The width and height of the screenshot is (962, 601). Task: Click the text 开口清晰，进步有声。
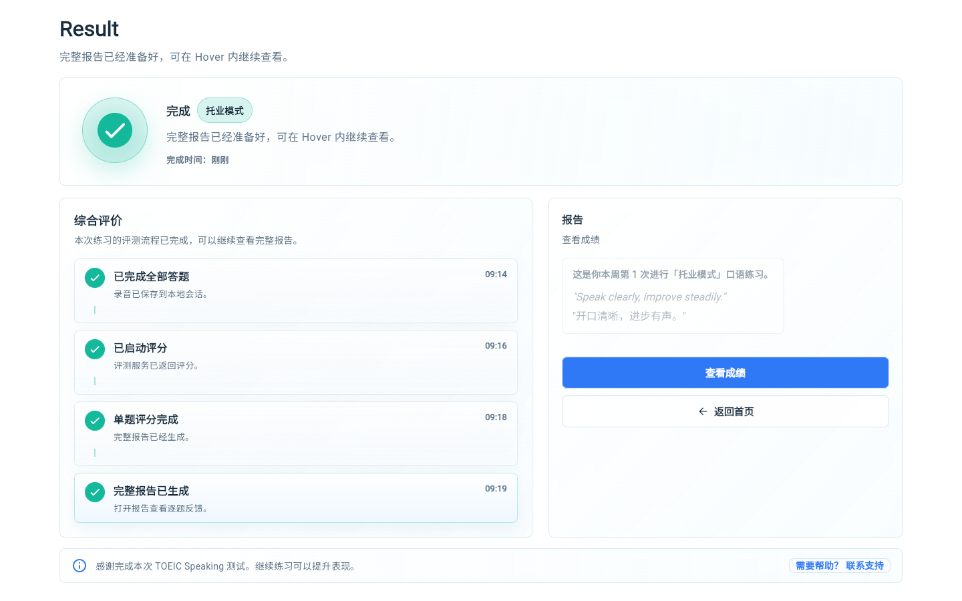point(629,316)
